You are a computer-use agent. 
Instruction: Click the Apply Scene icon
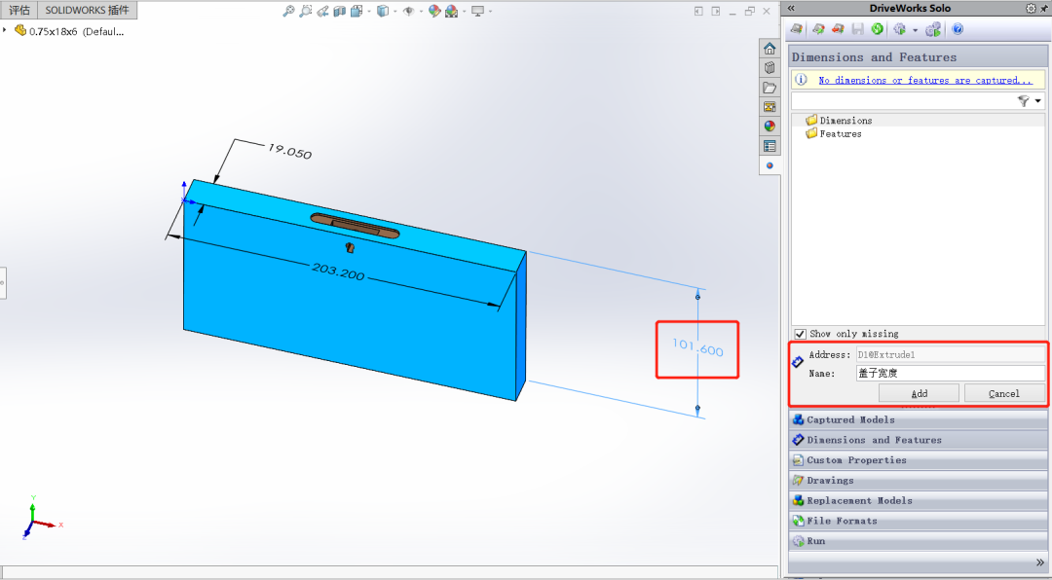pos(452,11)
